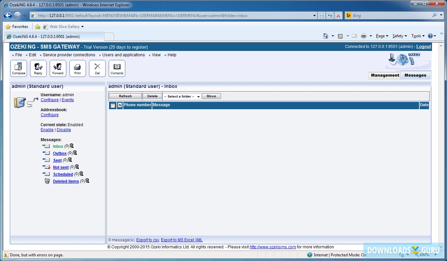The width and height of the screenshot is (447, 261).
Task: Open the Help question mark dropdown
Action: pyautogui.click(x=432, y=36)
